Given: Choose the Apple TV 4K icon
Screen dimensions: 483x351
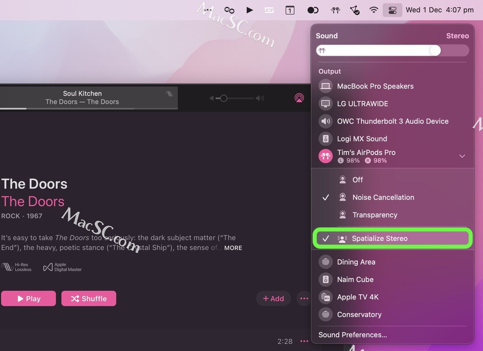Looking at the screenshot, I should pos(325,297).
